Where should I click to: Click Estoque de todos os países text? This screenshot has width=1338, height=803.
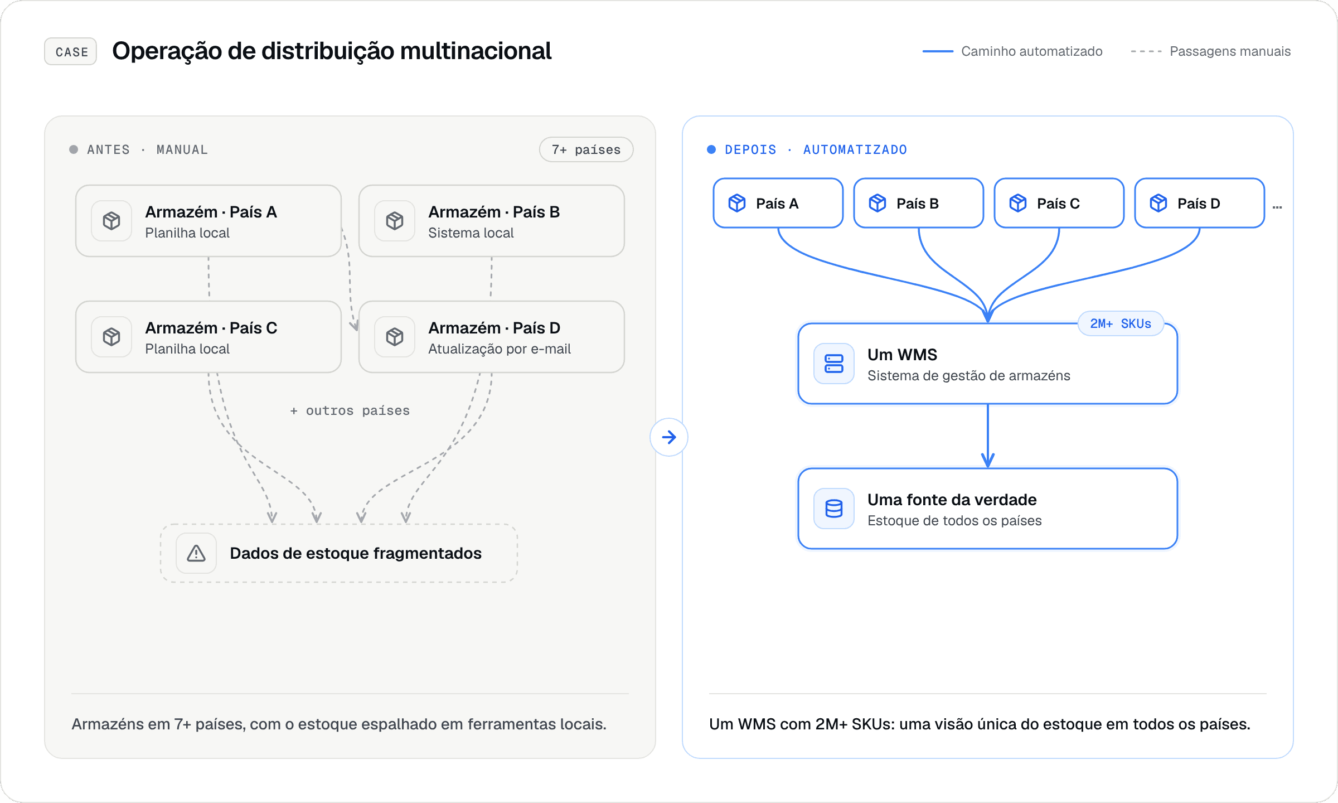click(x=954, y=521)
